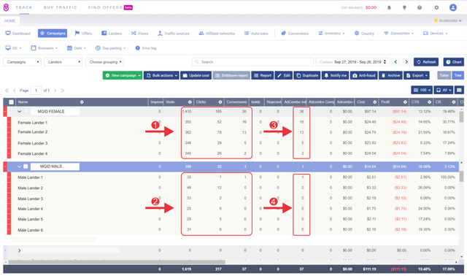Select all rows header checkbox

12,102
